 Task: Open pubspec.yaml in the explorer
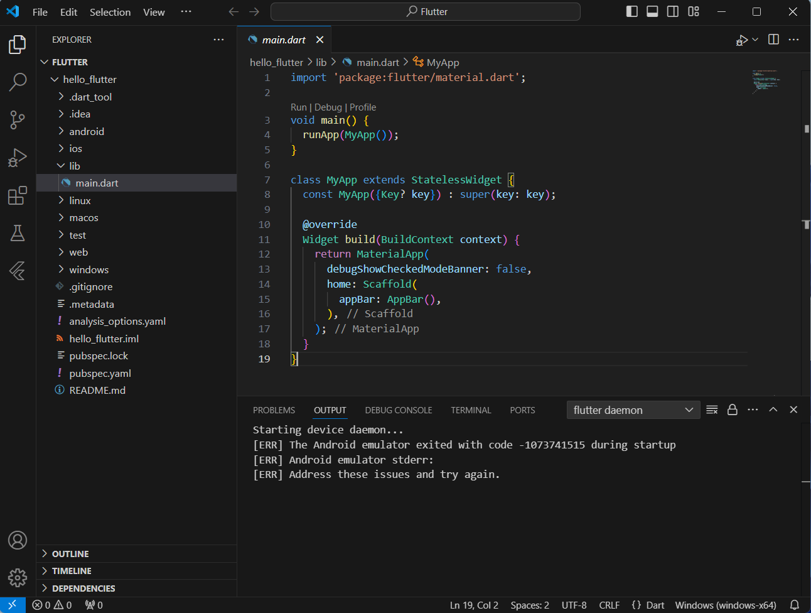click(137, 373)
